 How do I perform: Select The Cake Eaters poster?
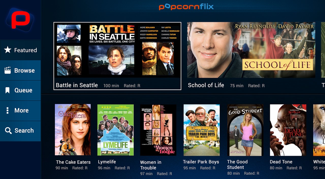click(x=73, y=130)
